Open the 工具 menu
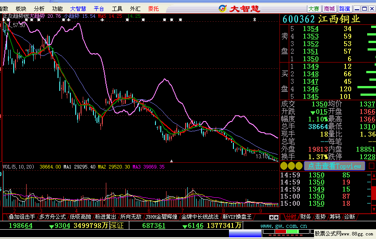Screen dimensions: 376x239 [117, 9]
